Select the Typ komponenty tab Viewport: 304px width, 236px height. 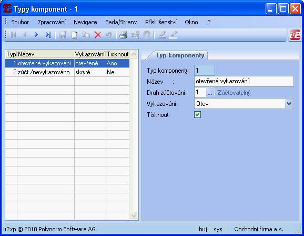click(180, 55)
